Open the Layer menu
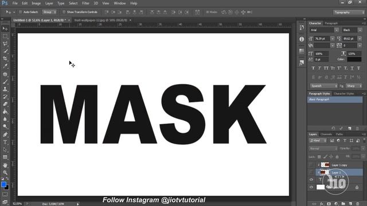This screenshot has height=206, width=367. pos(49,3)
